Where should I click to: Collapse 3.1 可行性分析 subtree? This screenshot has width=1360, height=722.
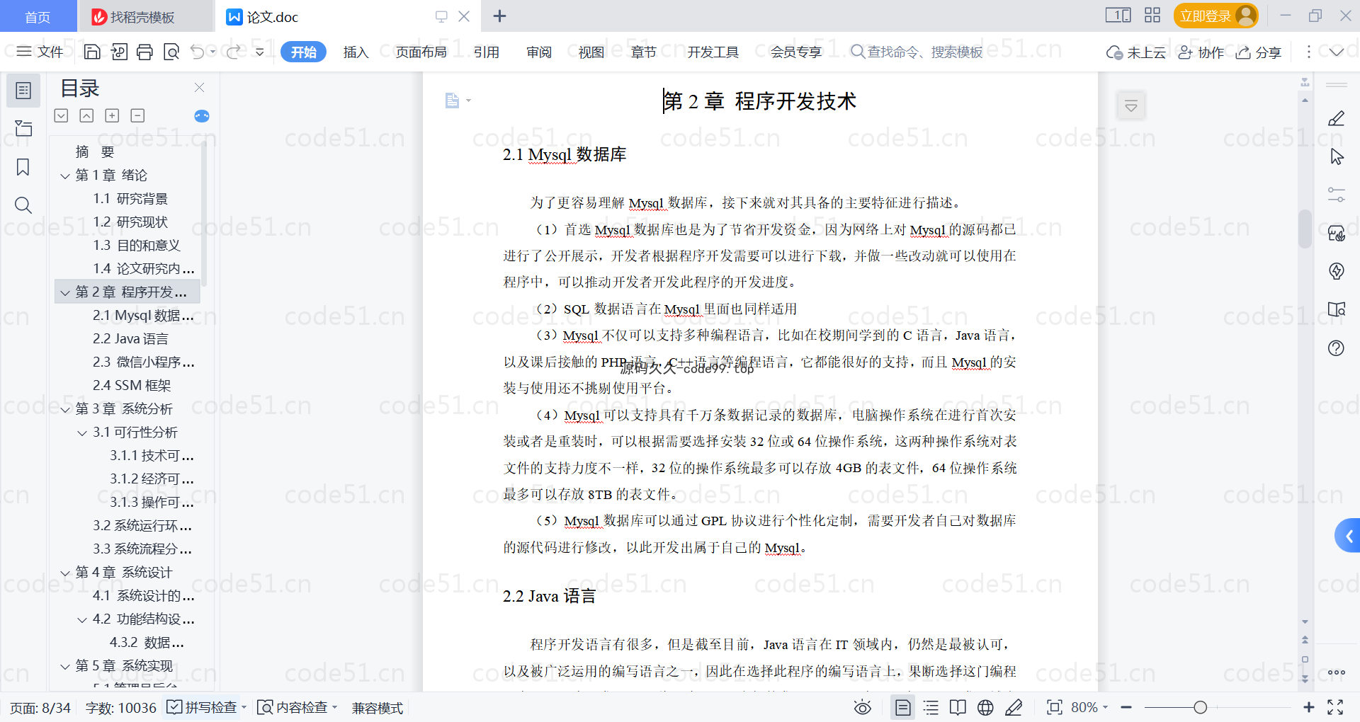coord(82,432)
